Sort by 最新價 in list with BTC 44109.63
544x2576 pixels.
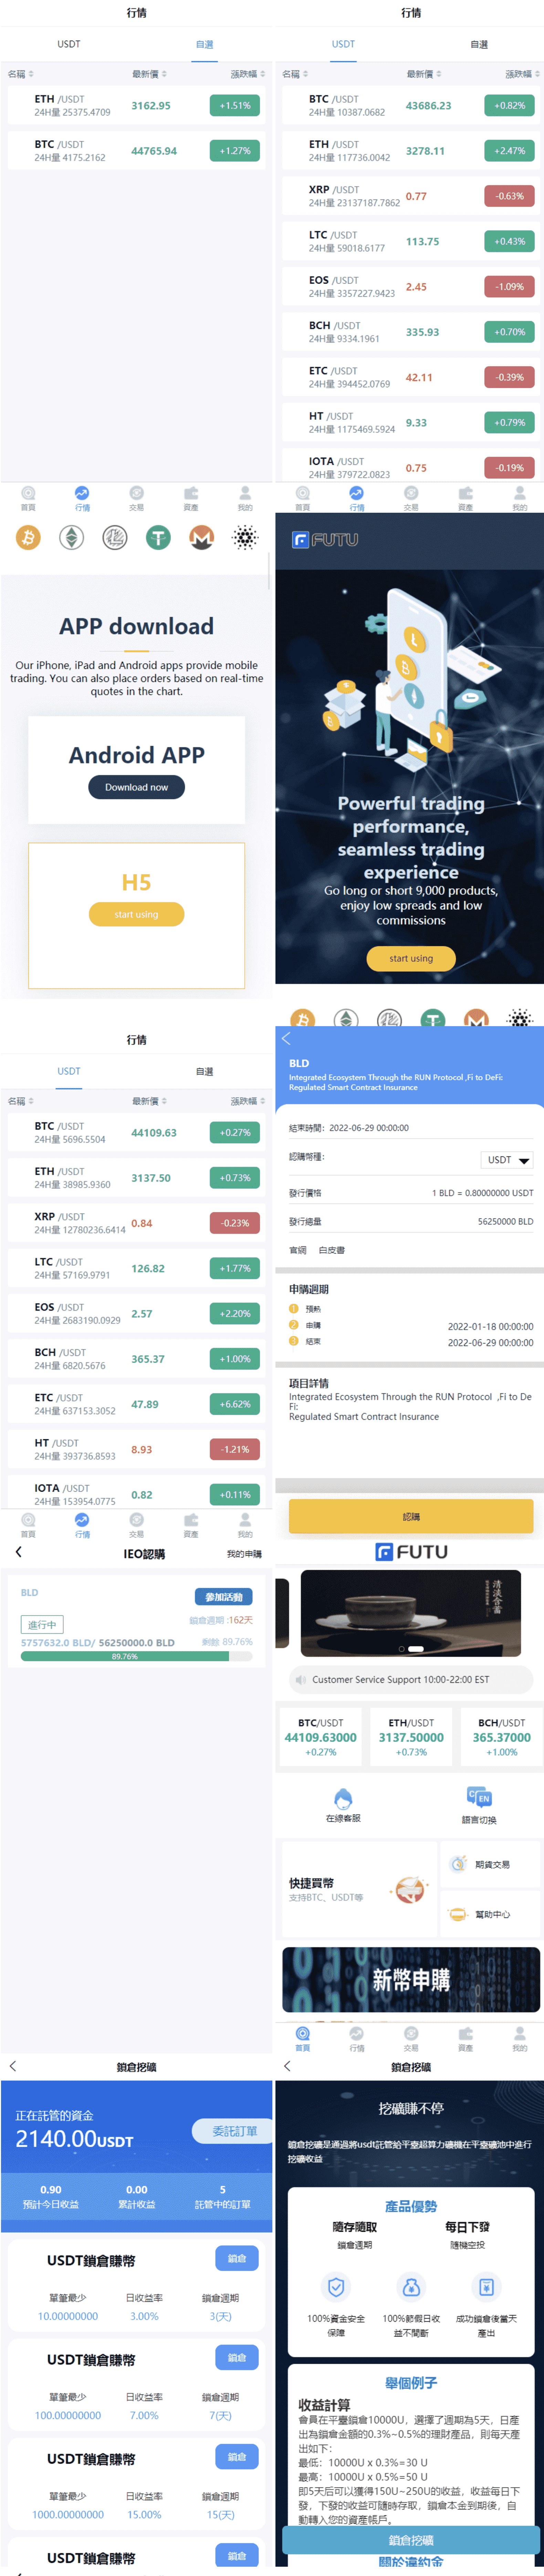point(150,1101)
